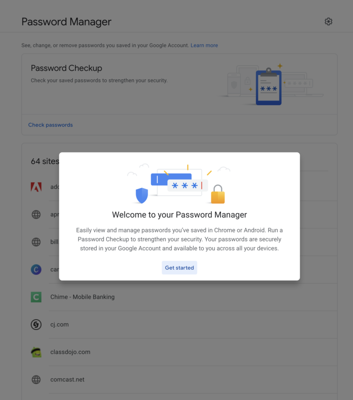Open the cj.com password entry
Screen dimensions: 353x400
tap(60, 325)
